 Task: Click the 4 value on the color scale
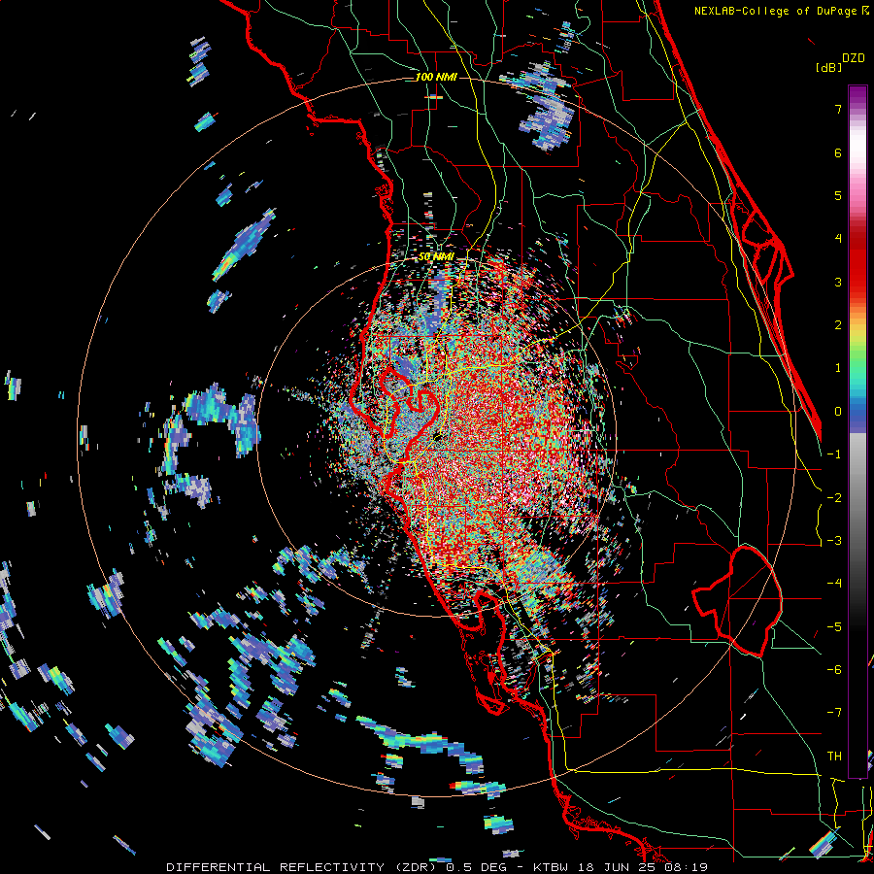[x=838, y=239]
